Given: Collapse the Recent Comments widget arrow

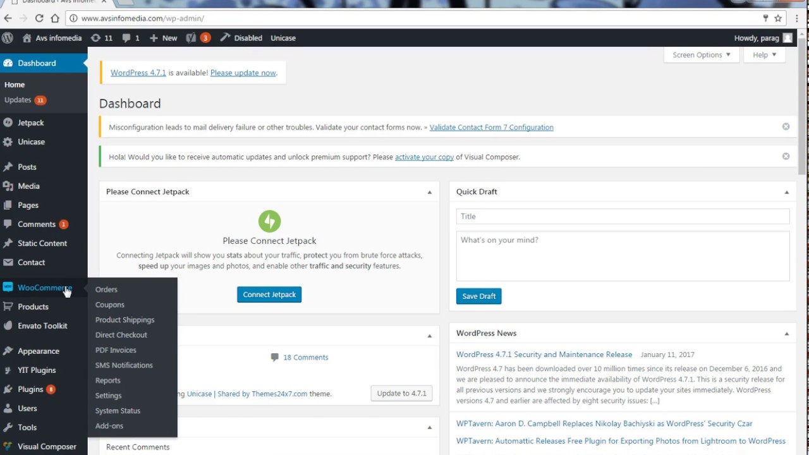Looking at the screenshot, I should [x=429, y=428].
